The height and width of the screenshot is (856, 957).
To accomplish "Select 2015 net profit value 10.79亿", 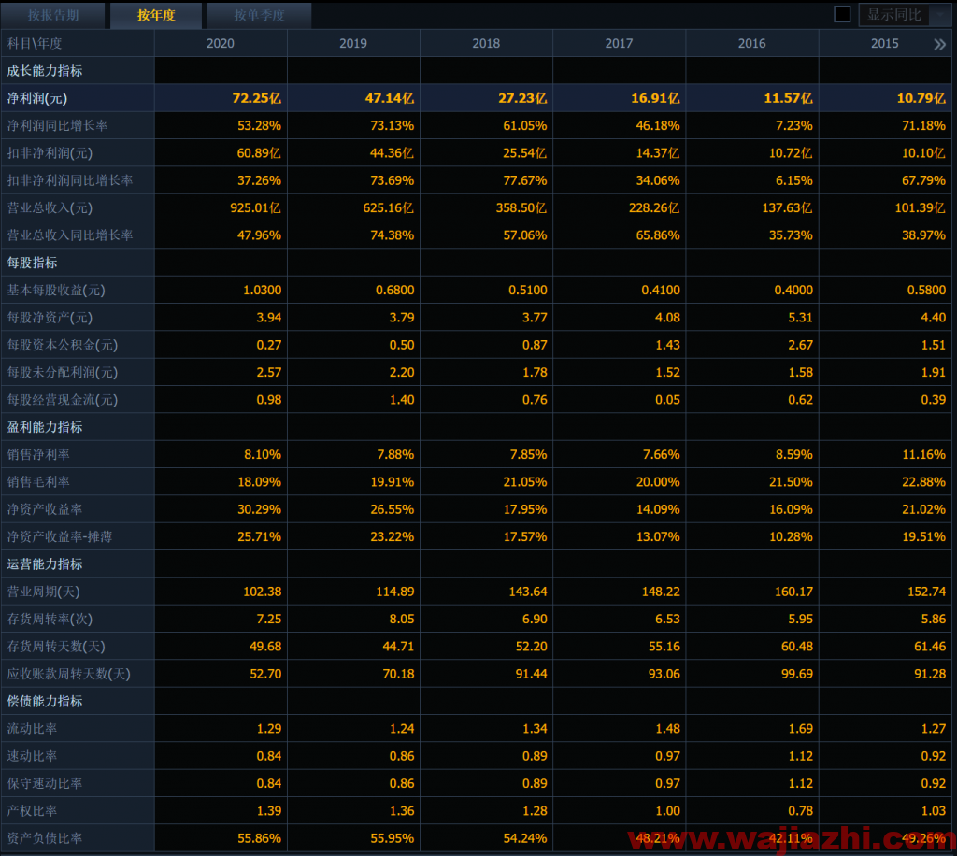I will pos(921,98).
